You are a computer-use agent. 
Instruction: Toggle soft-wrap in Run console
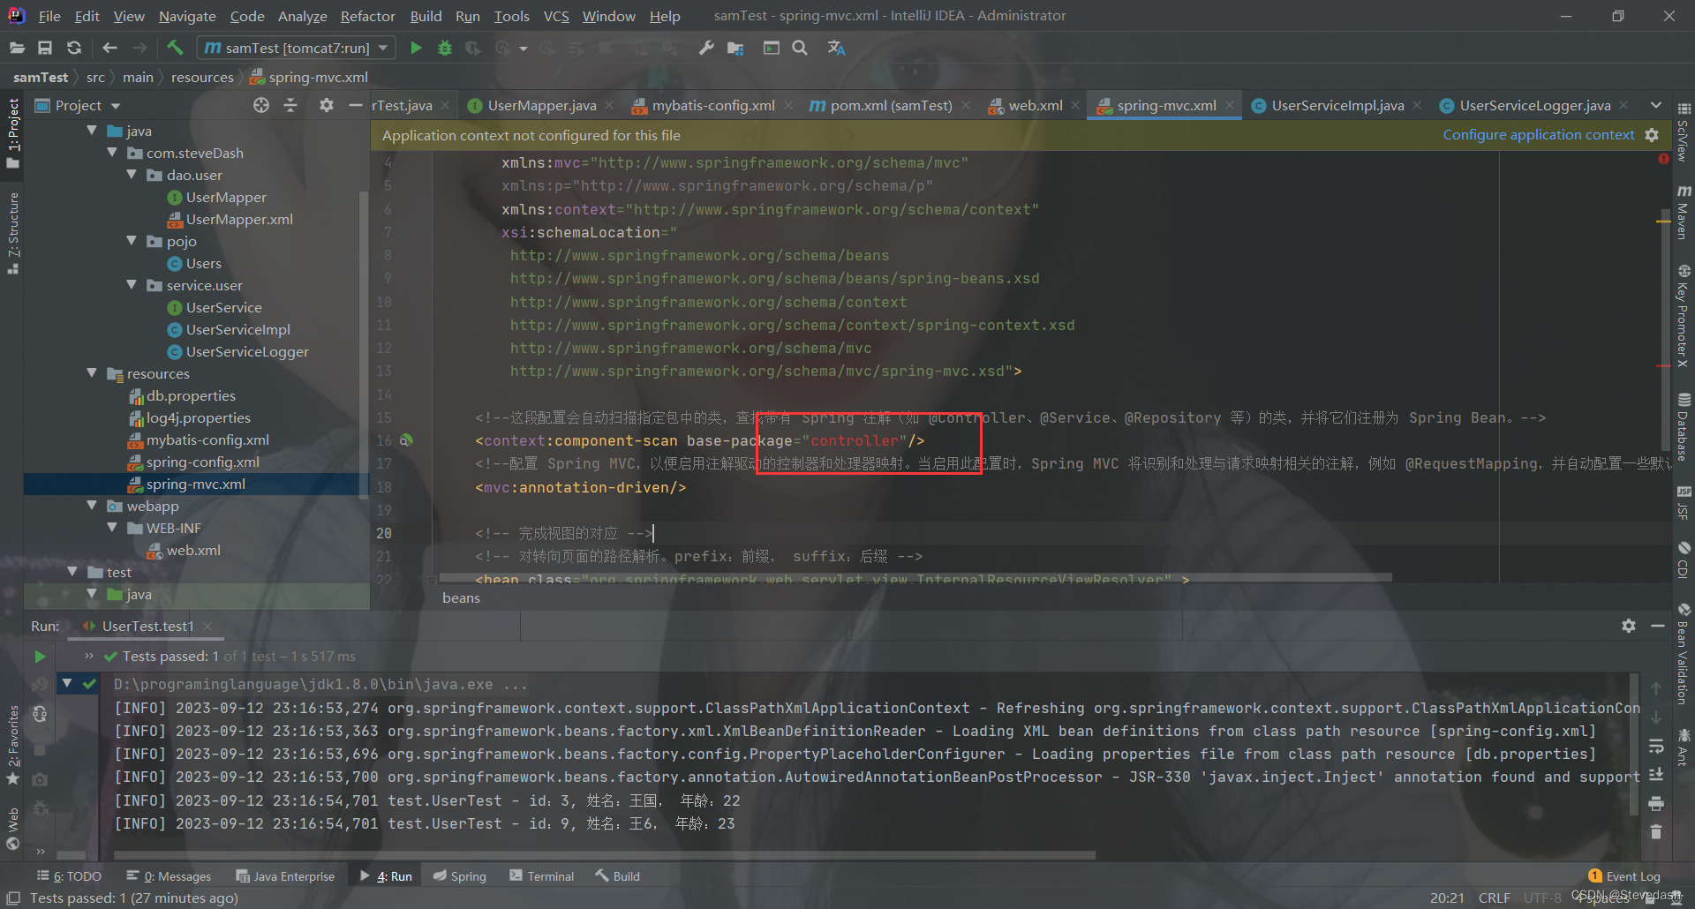(1656, 746)
